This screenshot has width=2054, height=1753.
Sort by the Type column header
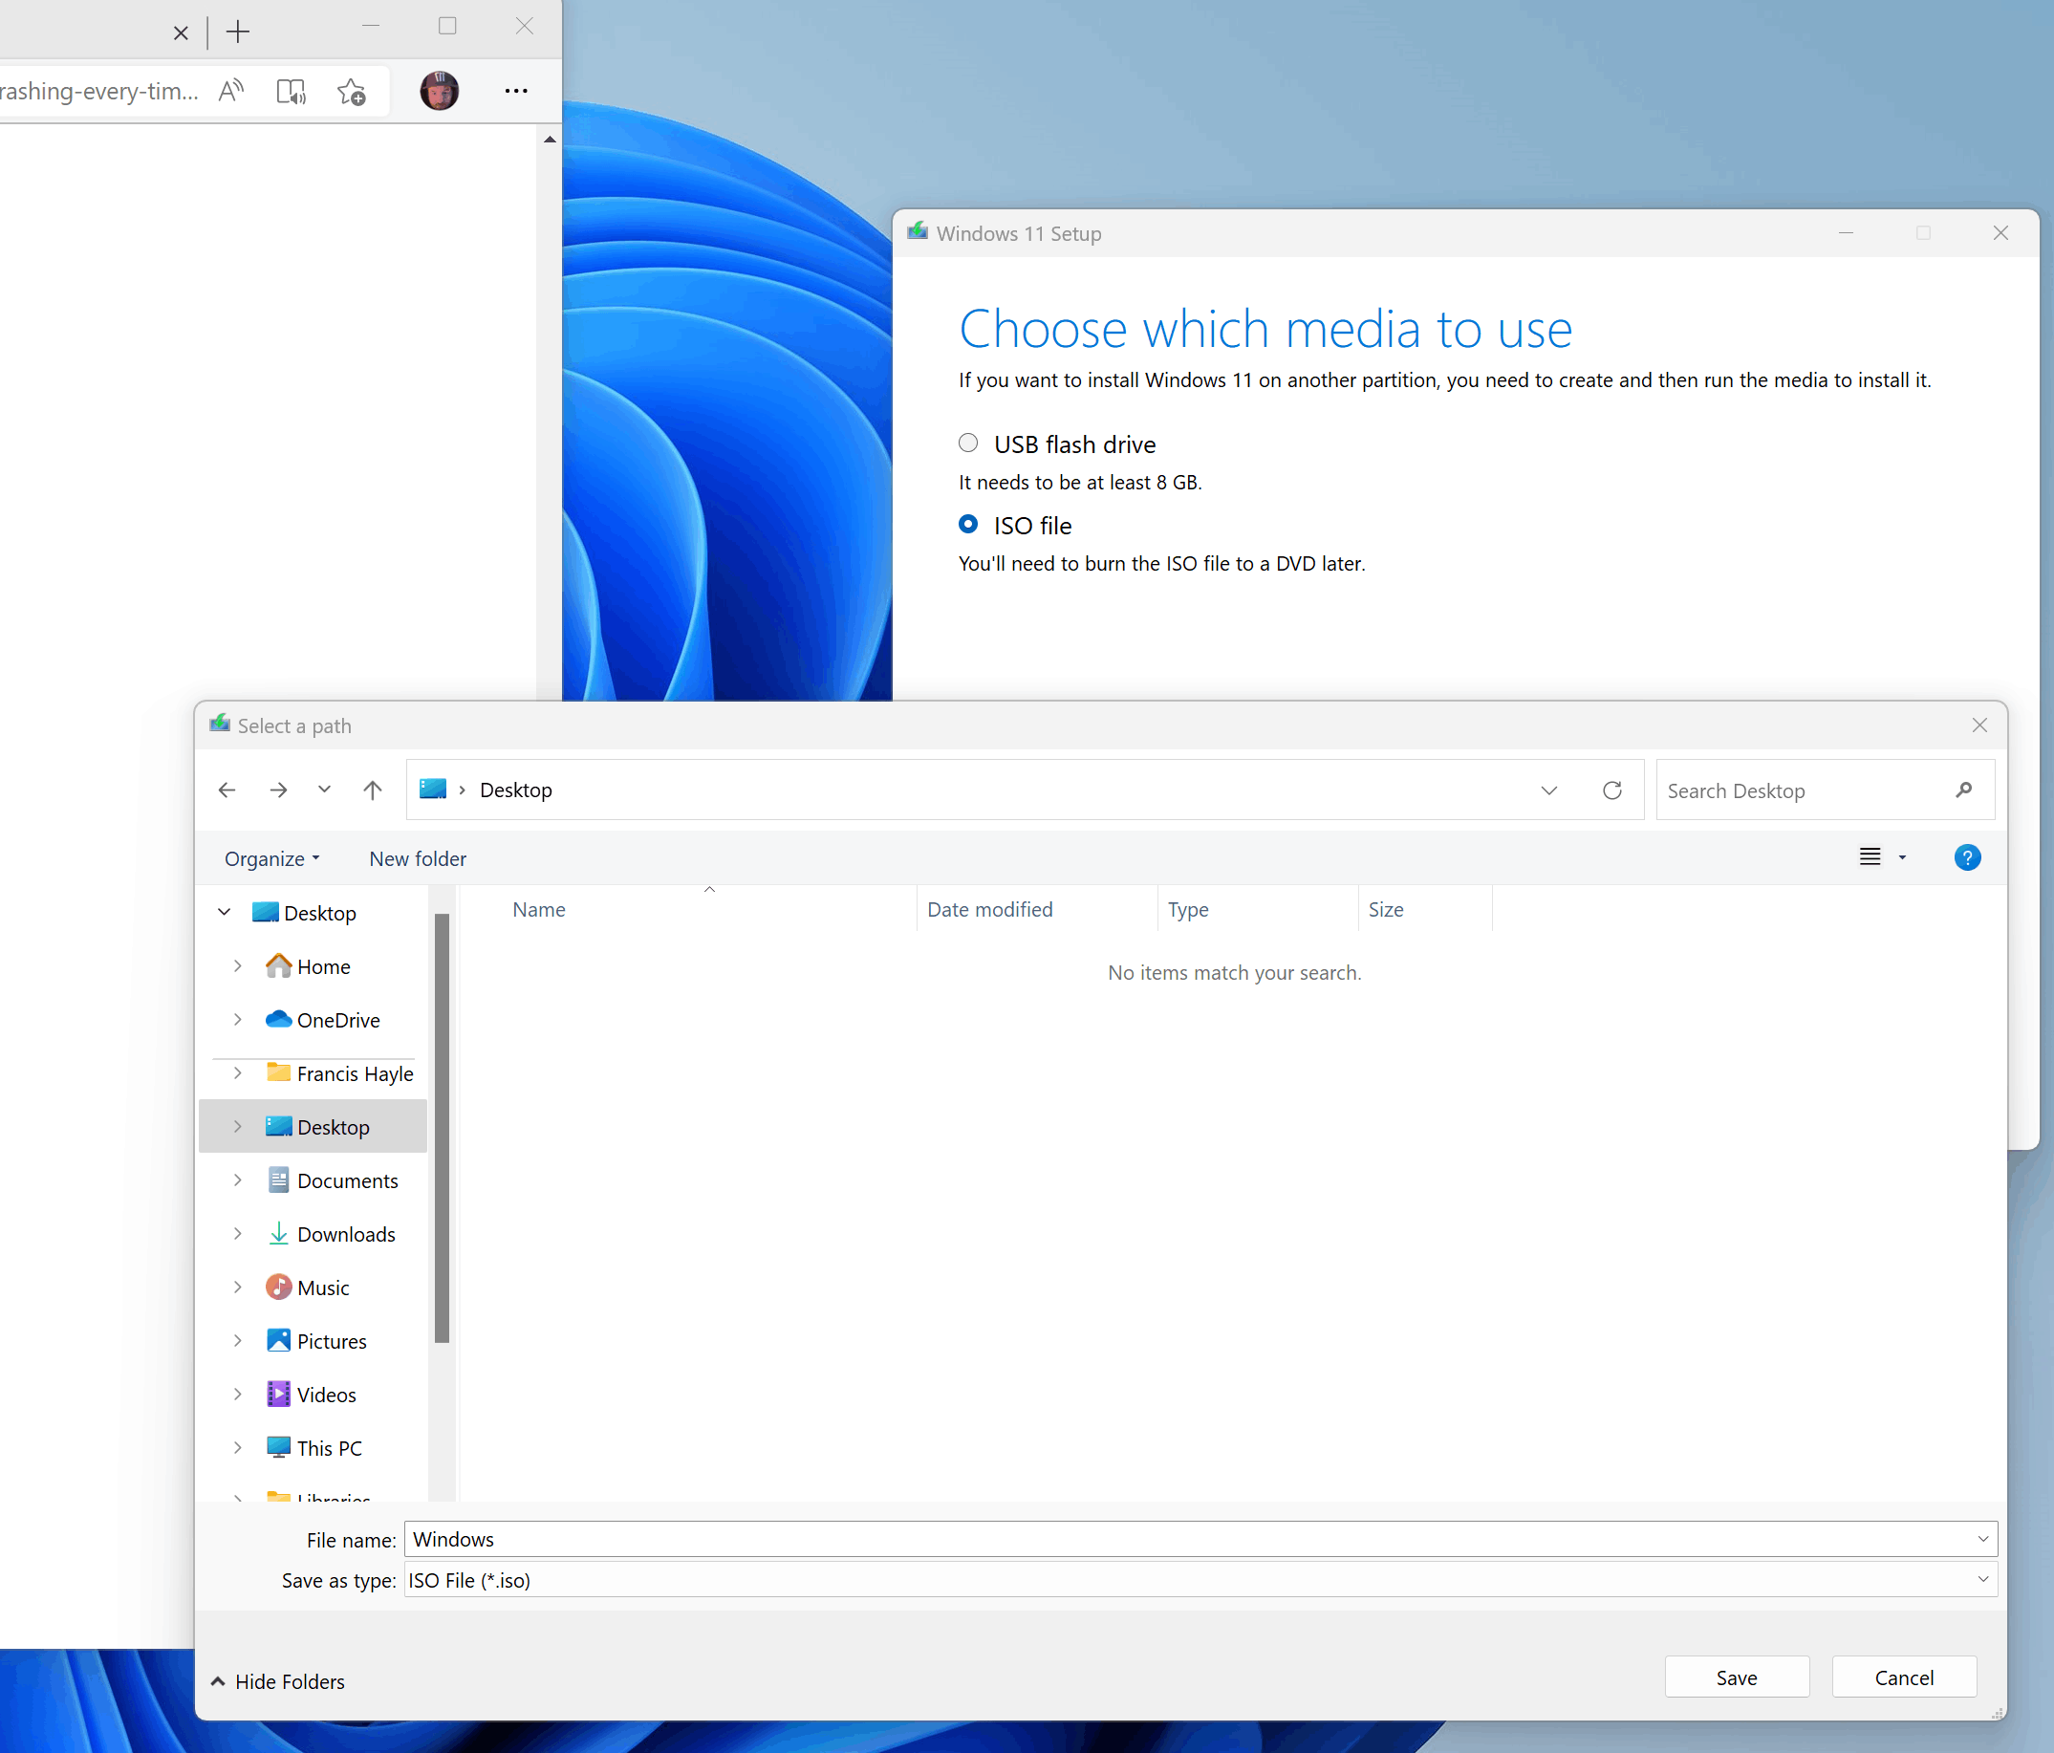coord(1257,909)
